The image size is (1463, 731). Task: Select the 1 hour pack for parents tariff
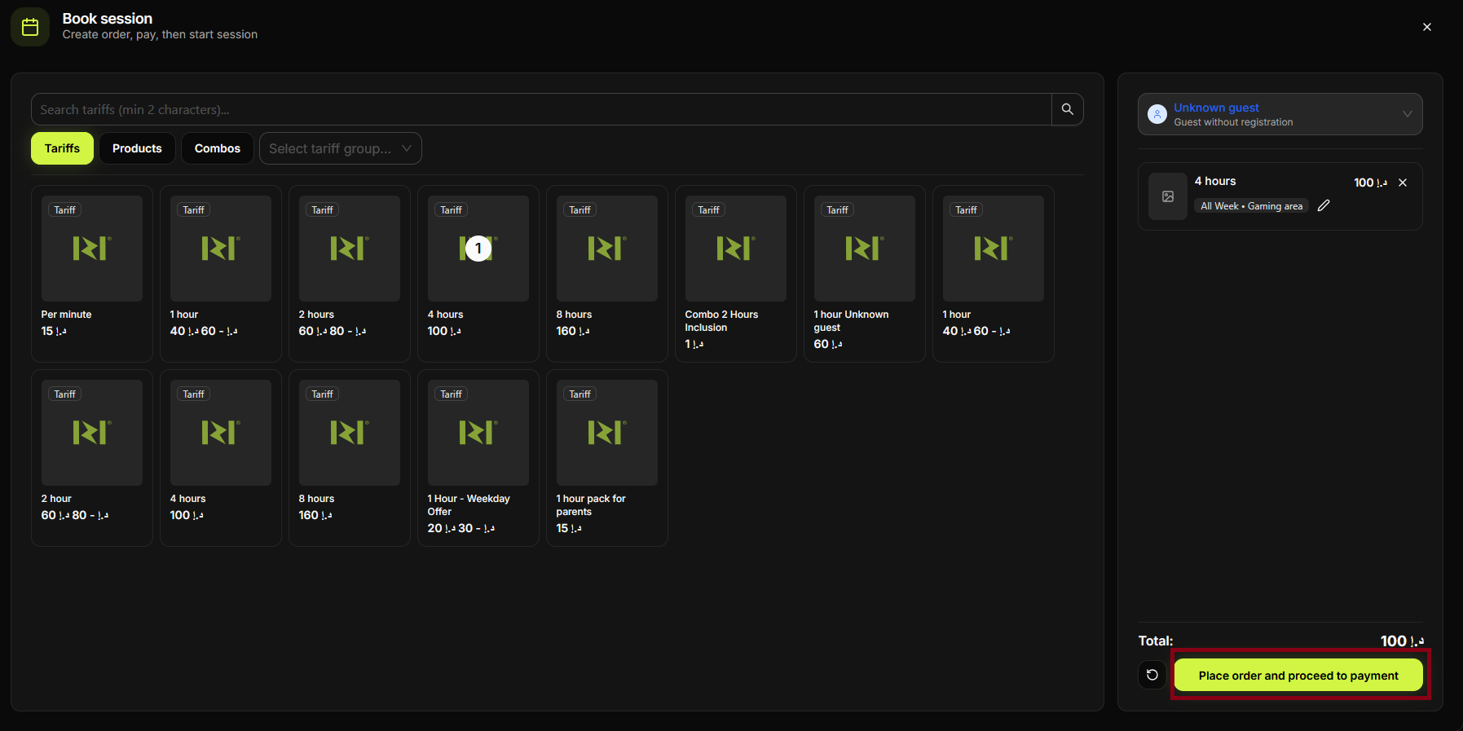(x=606, y=457)
